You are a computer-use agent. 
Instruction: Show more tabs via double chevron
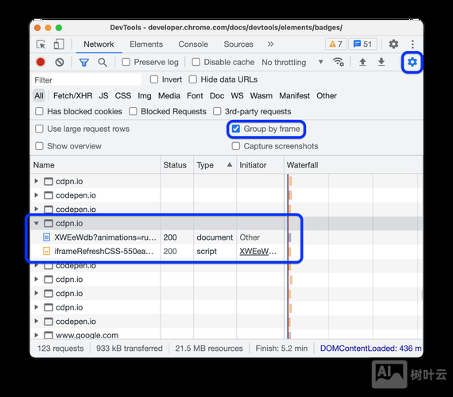pos(270,44)
